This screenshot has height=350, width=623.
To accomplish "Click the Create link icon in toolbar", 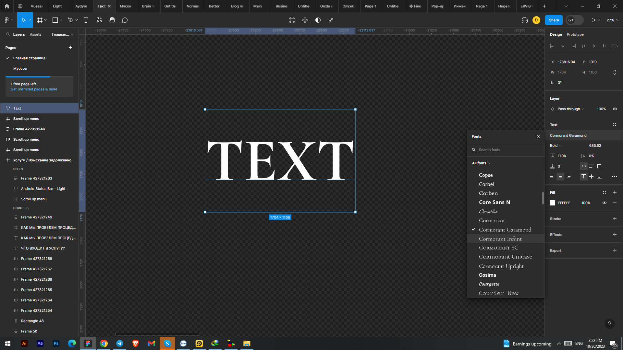I will [x=331, y=20].
